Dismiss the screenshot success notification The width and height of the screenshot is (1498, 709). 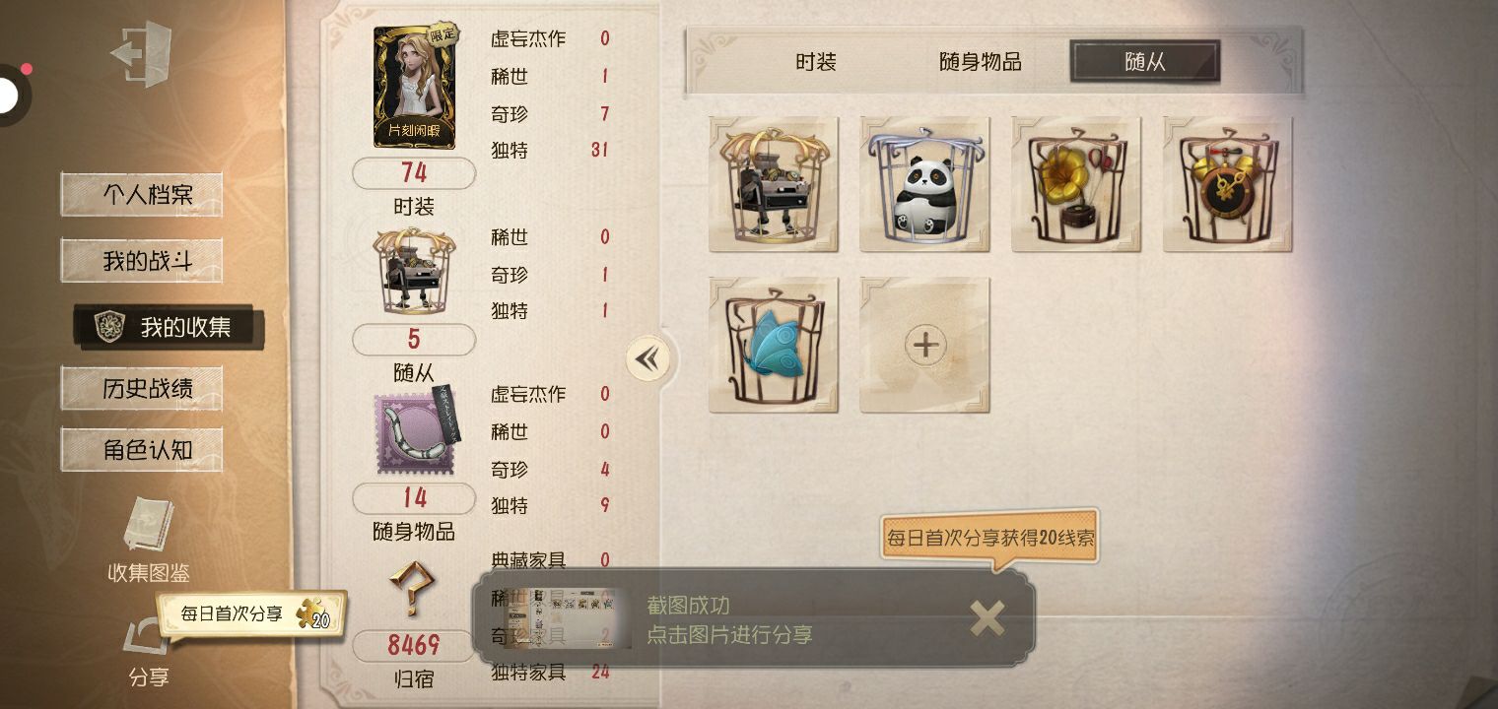tap(987, 618)
